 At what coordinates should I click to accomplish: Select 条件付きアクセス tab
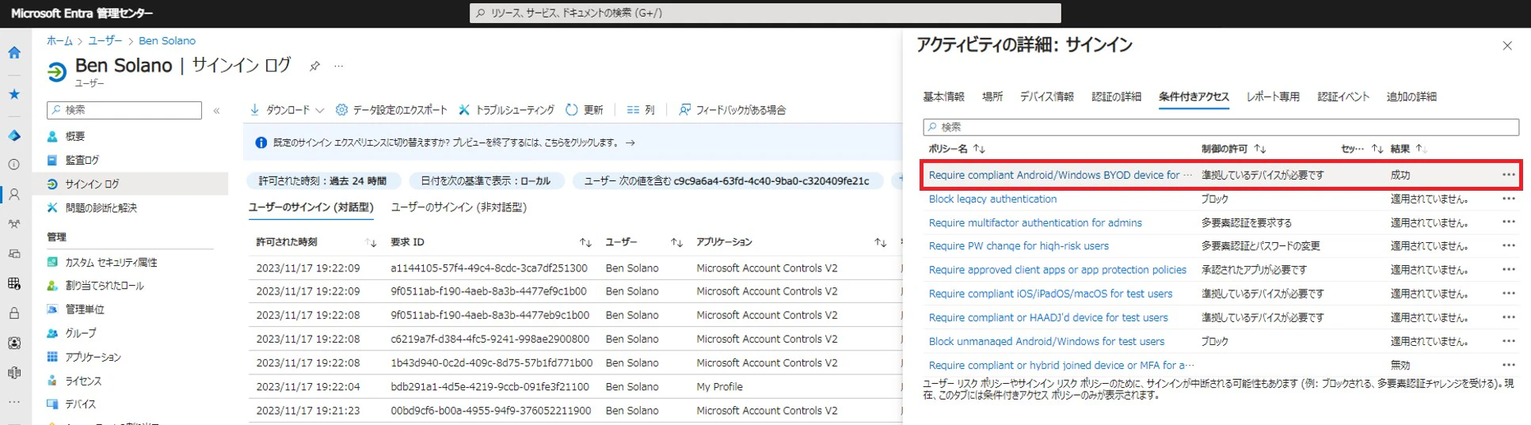pos(1194,97)
